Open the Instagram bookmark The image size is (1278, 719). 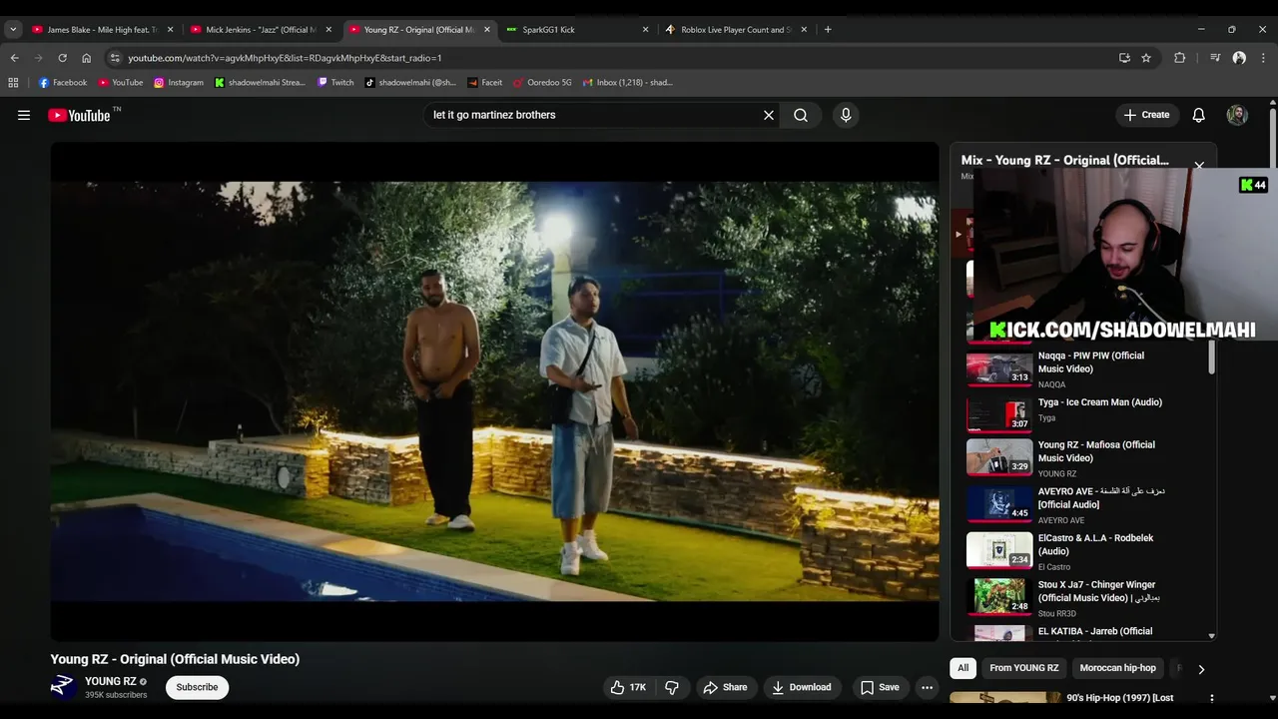pyautogui.click(x=179, y=83)
